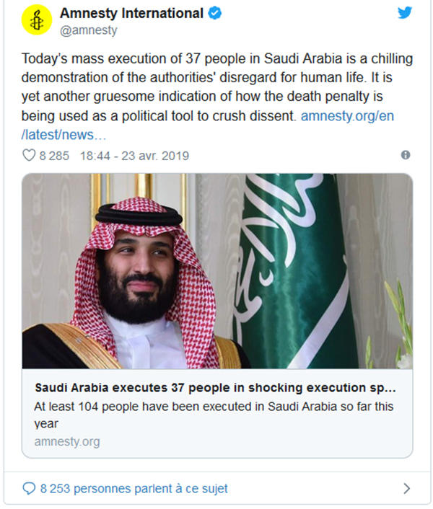Click the 8 285 likes count
The image size is (433, 509).
coord(55,155)
